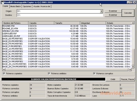The height and width of the screenshot is (101, 137).
Task: Click the 46.39 KB size cell
Action: [74, 26]
